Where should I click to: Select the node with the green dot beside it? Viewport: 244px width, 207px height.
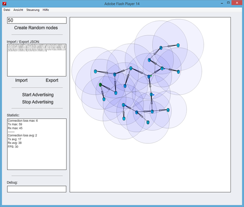coord(149,77)
